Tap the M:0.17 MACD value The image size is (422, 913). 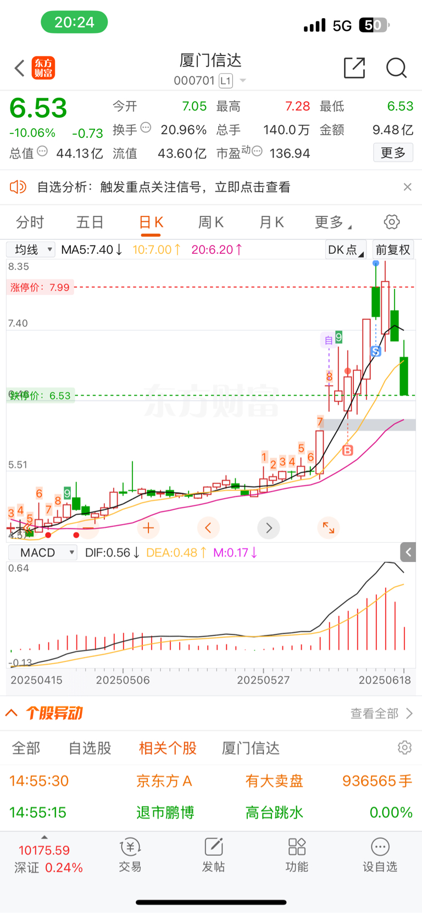(235, 553)
